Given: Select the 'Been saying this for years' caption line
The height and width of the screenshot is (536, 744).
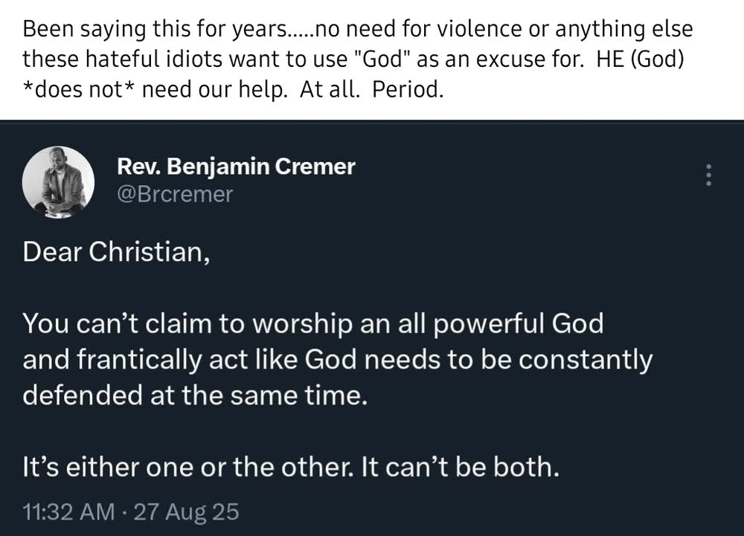Looking at the screenshot, I should tap(358, 30).
